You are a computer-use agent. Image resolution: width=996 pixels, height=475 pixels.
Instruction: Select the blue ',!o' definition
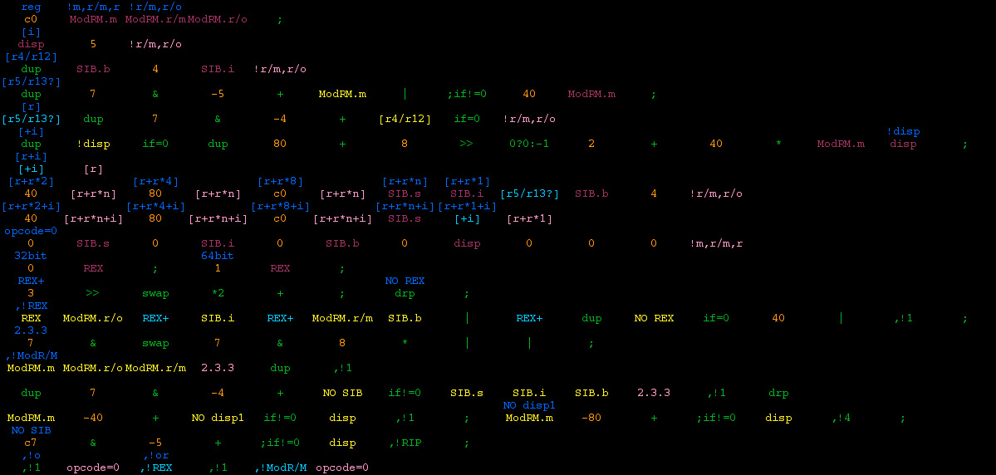(31, 455)
